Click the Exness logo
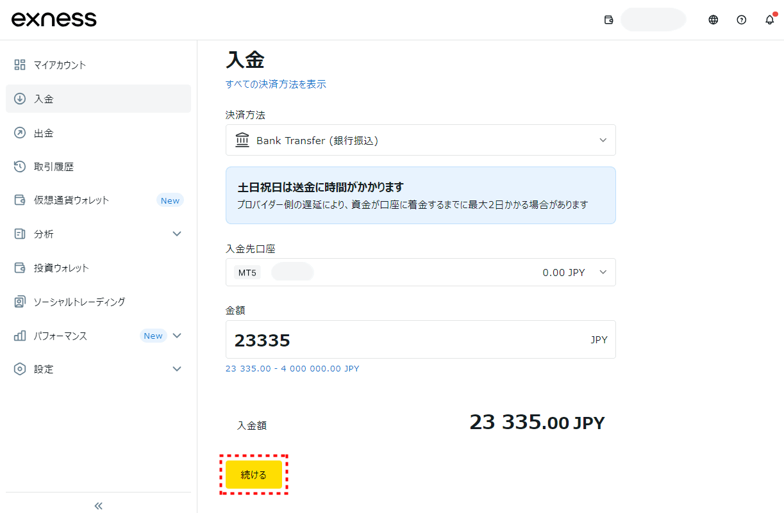The image size is (784, 513). point(54,19)
